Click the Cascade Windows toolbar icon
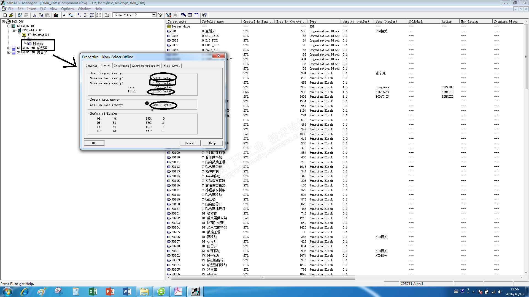This screenshot has height=297, width=529. pos(183,15)
